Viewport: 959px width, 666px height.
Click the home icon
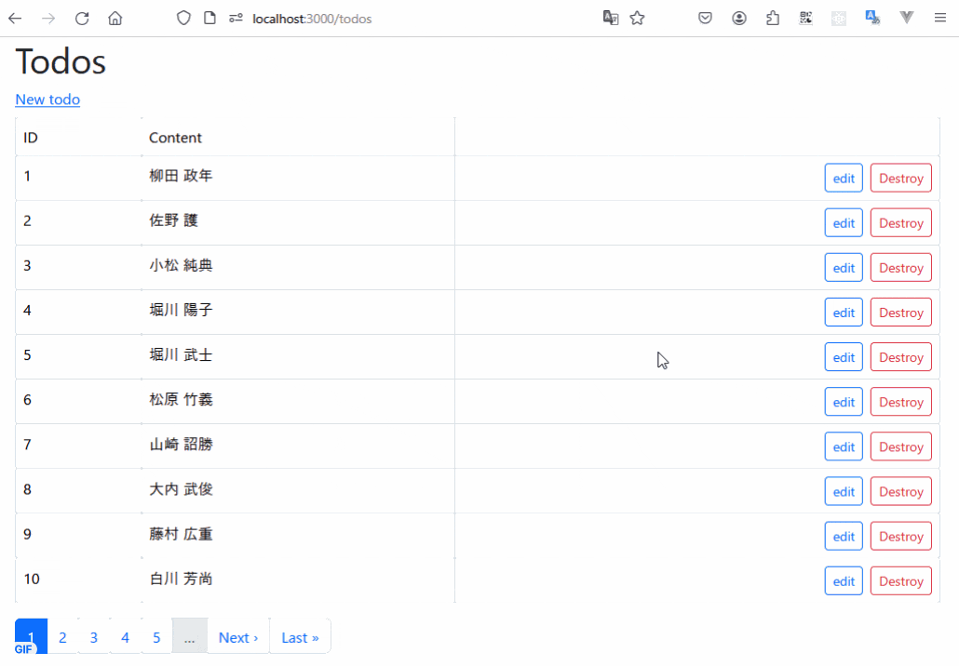[115, 18]
